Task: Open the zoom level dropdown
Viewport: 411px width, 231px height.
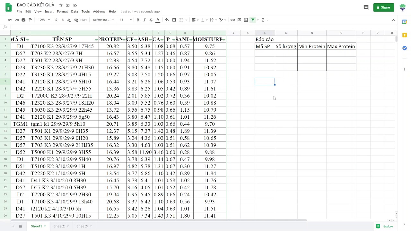Action: pos(44,20)
